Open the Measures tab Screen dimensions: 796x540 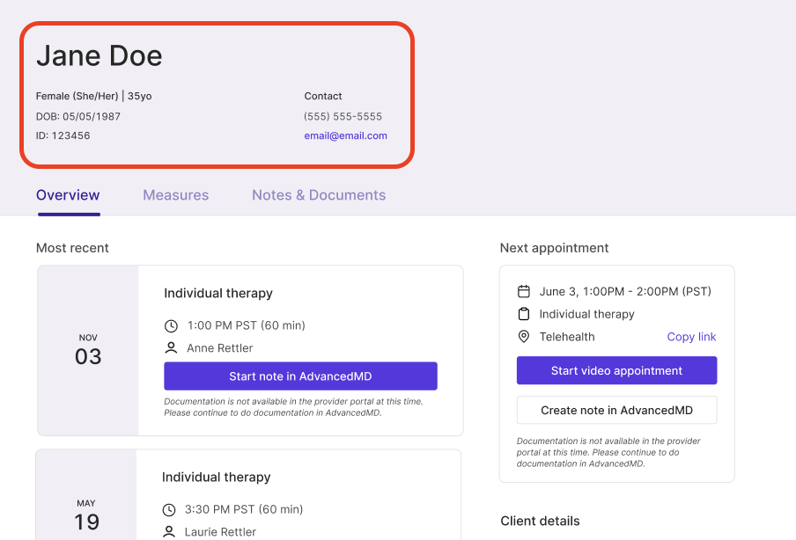coord(175,195)
